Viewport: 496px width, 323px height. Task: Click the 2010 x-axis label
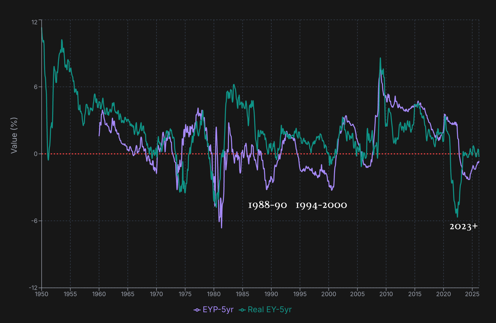pyautogui.click(x=386, y=294)
